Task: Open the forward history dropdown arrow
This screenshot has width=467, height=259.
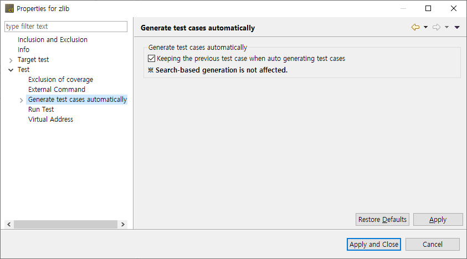Action: click(447, 27)
